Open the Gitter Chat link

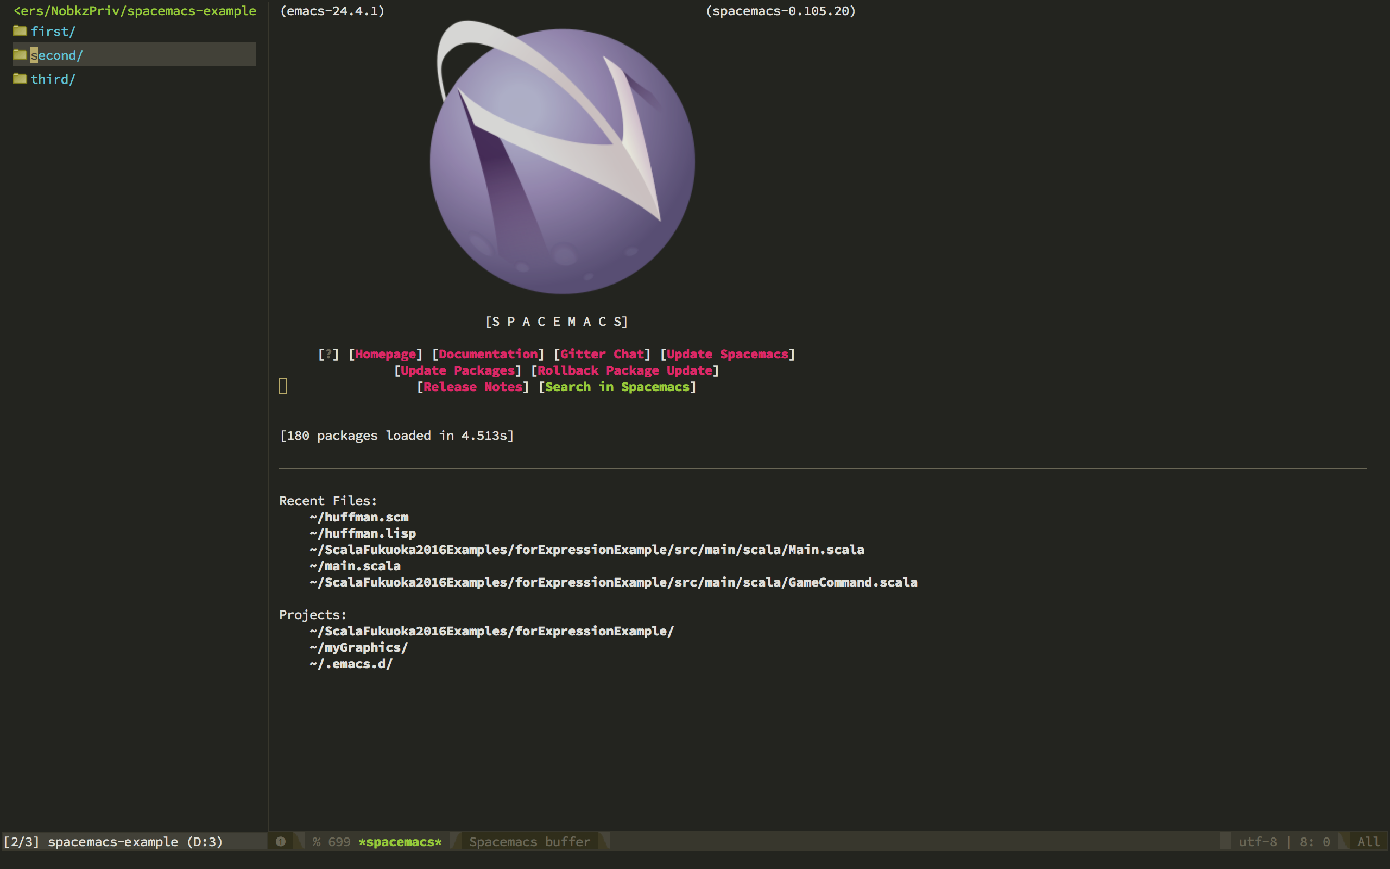(602, 354)
